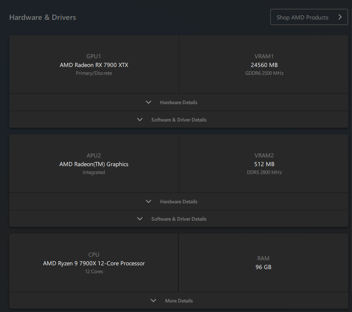352x312 pixels.
Task: Select the Integrated label
Action: 94,172
